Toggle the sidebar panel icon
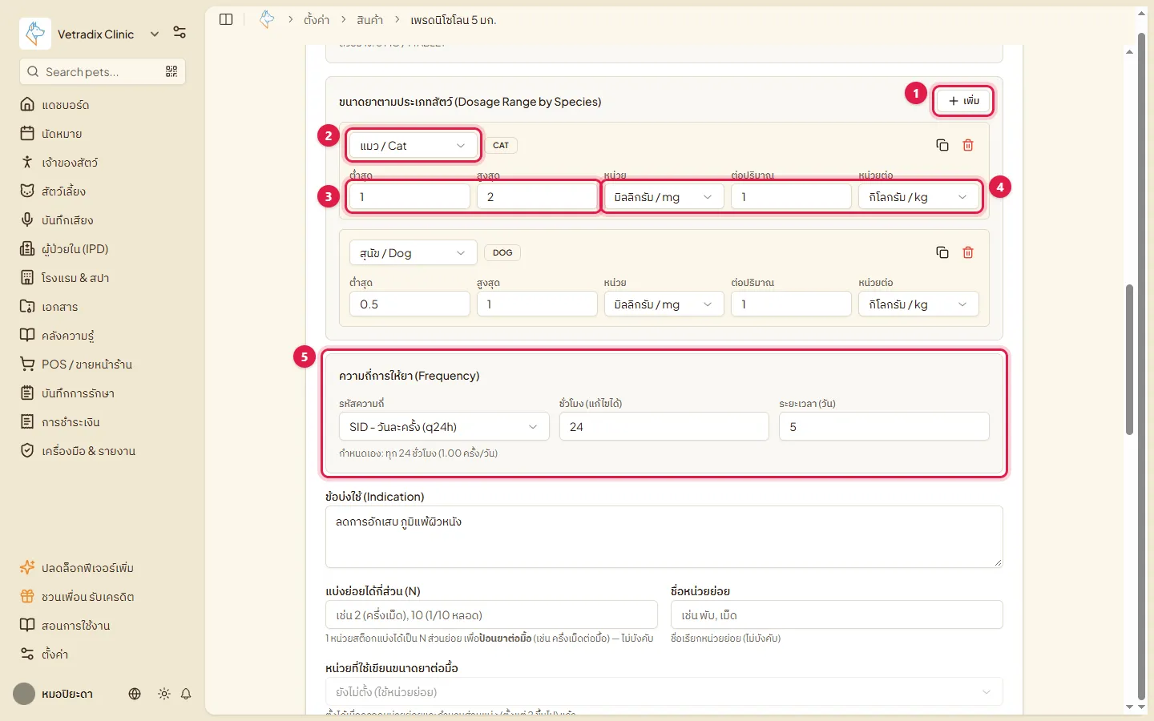Viewport: 1154px width, 721px height. [226, 19]
